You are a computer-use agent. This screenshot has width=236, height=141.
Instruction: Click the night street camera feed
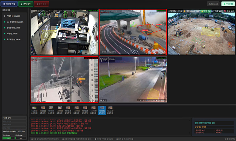click(x=133, y=79)
